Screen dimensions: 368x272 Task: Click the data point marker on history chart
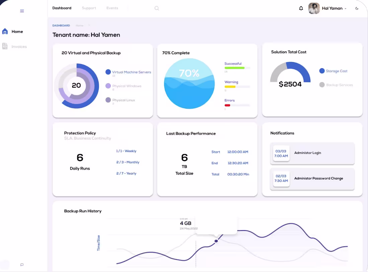(x=216, y=241)
